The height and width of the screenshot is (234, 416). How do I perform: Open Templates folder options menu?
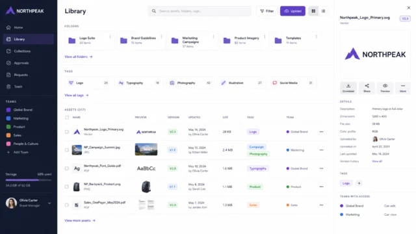317,37
